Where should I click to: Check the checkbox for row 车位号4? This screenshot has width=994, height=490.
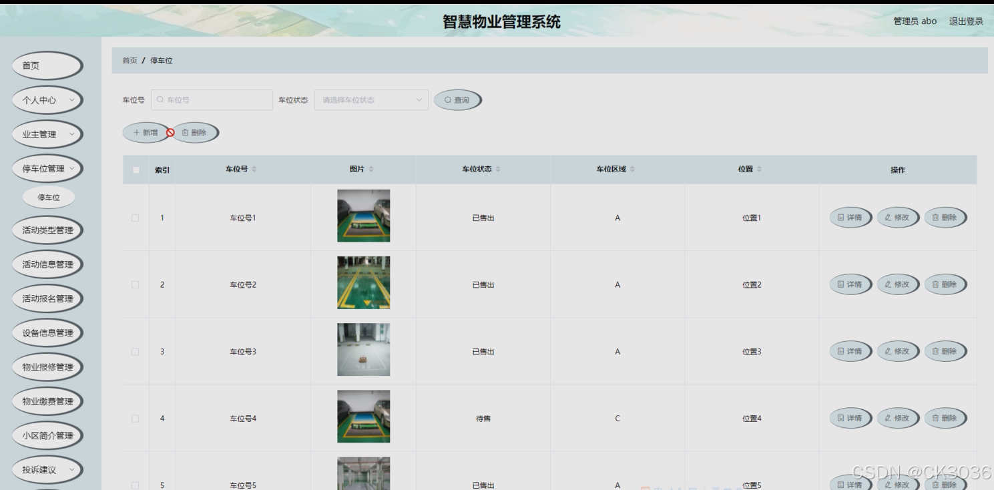tap(136, 419)
